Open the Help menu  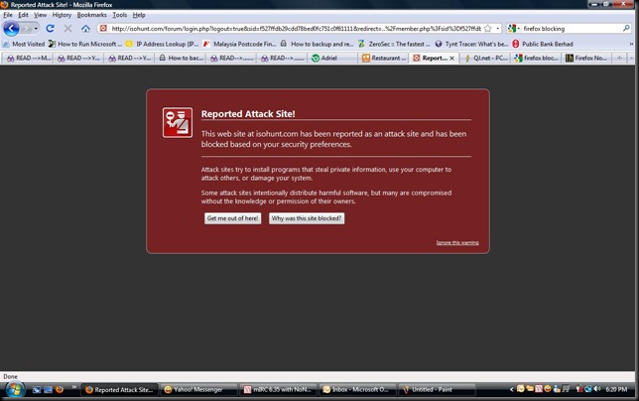(139, 15)
